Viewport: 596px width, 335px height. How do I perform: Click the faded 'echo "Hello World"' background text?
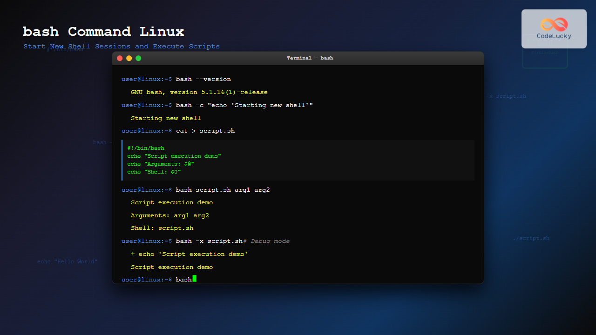tap(68, 262)
